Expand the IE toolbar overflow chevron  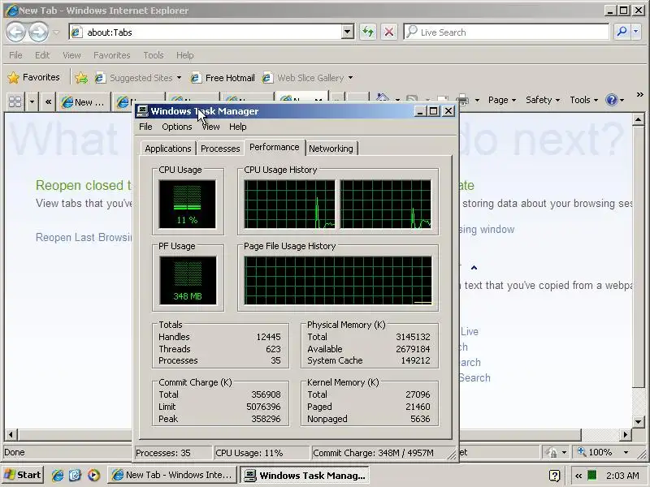click(640, 95)
